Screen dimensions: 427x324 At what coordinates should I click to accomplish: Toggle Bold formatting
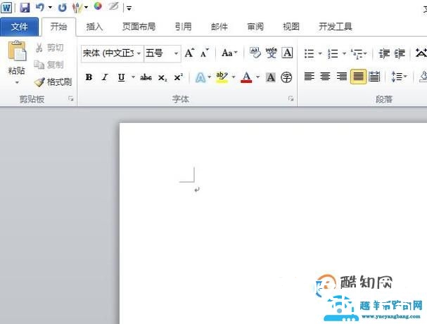pyautogui.click(x=89, y=77)
